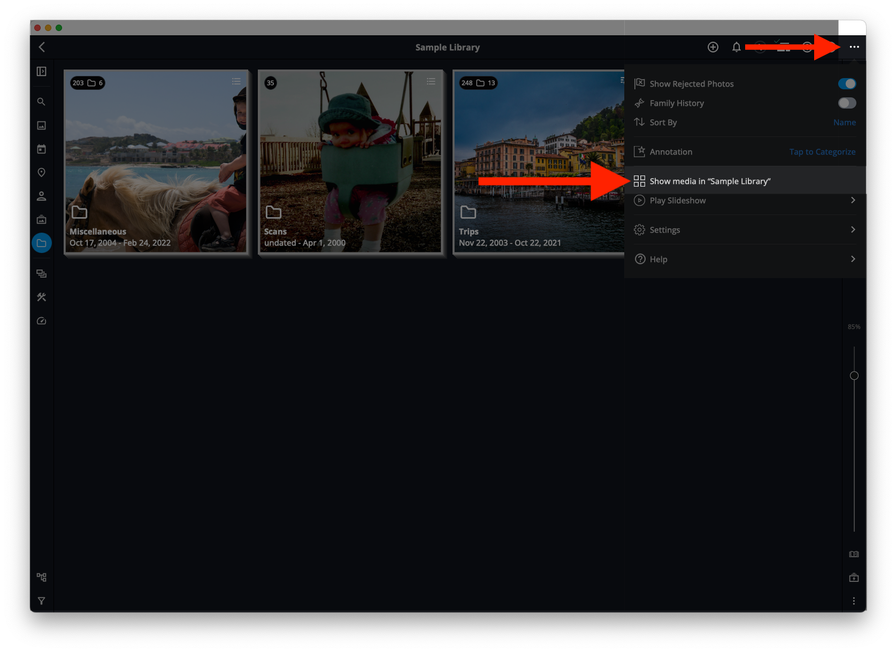Screen dimensions: 896x652
Task: Open the calendar view in sidebar
Action: click(x=41, y=149)
